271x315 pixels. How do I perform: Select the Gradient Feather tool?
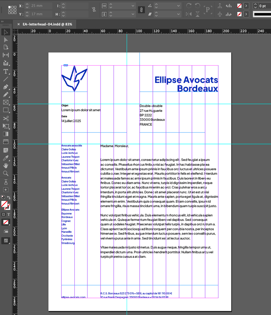point(6,142)
